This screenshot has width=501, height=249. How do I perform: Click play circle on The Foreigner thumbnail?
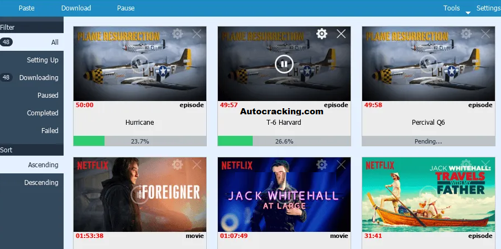pos(140,195)
